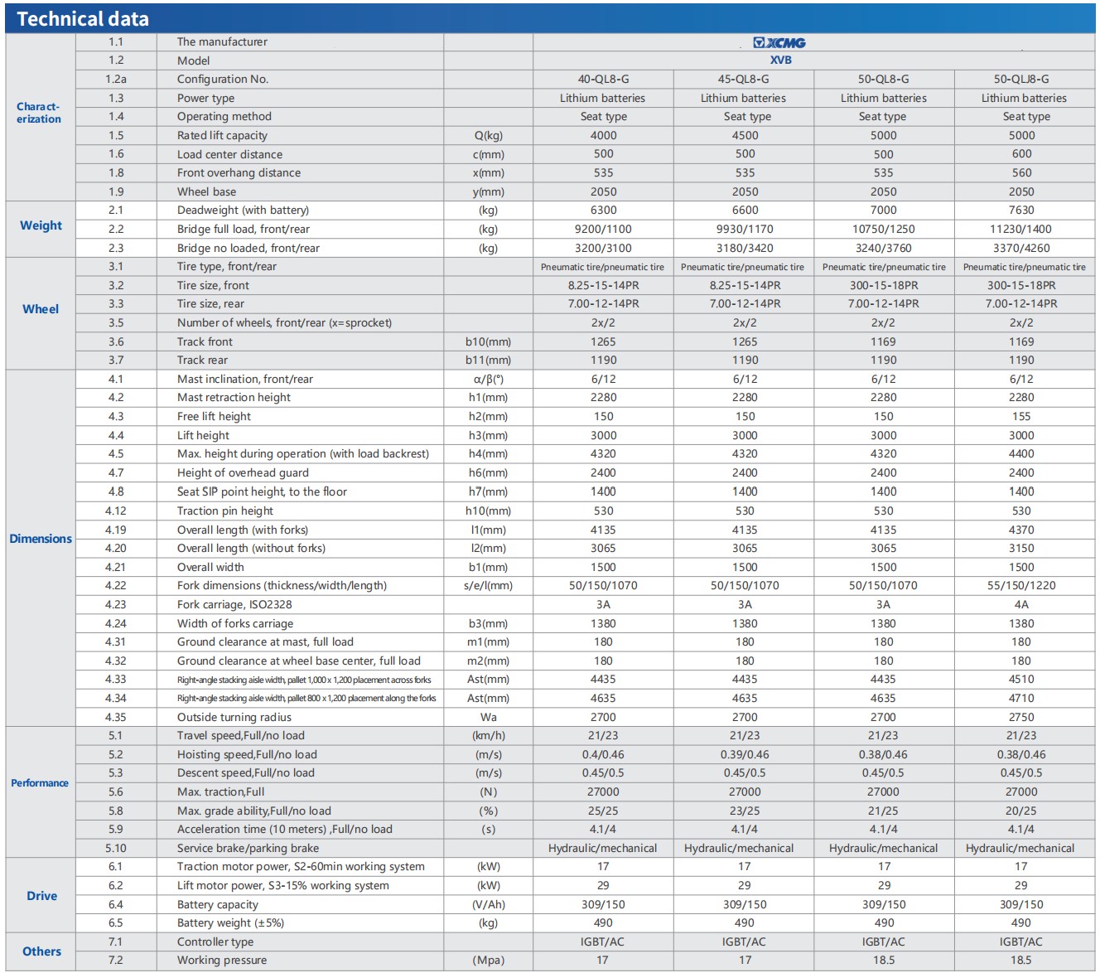1100x973 pixels.
Task: Click the XCMG manufacturer logo
Action: 779,42
